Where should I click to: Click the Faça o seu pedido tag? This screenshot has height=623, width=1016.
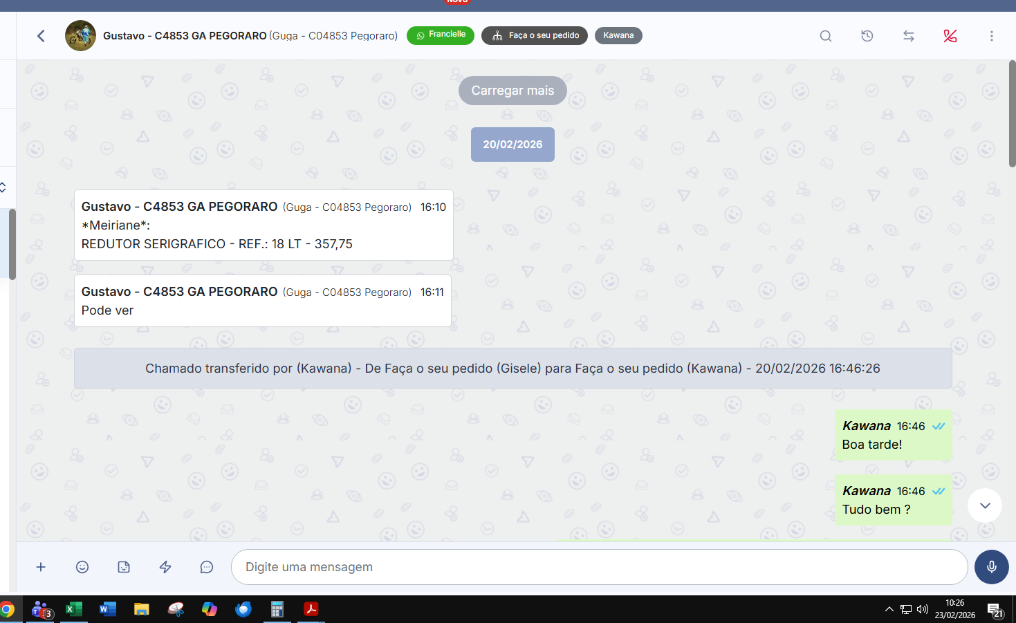tap(535, 35)
